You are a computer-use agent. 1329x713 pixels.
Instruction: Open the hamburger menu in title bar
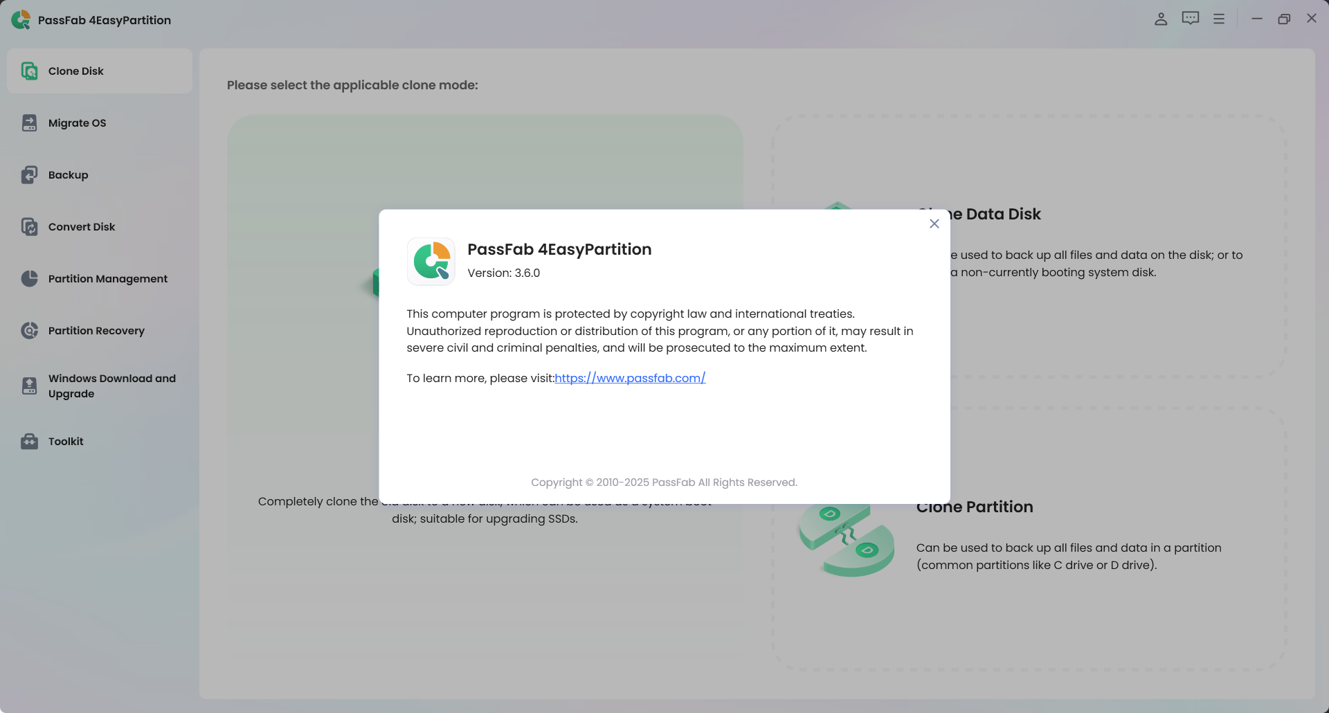coord(1219,19)
